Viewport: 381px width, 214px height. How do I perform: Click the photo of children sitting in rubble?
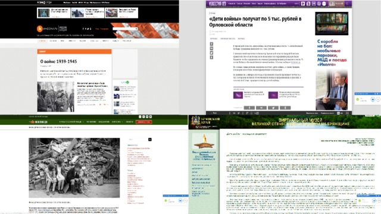(74, 168)
